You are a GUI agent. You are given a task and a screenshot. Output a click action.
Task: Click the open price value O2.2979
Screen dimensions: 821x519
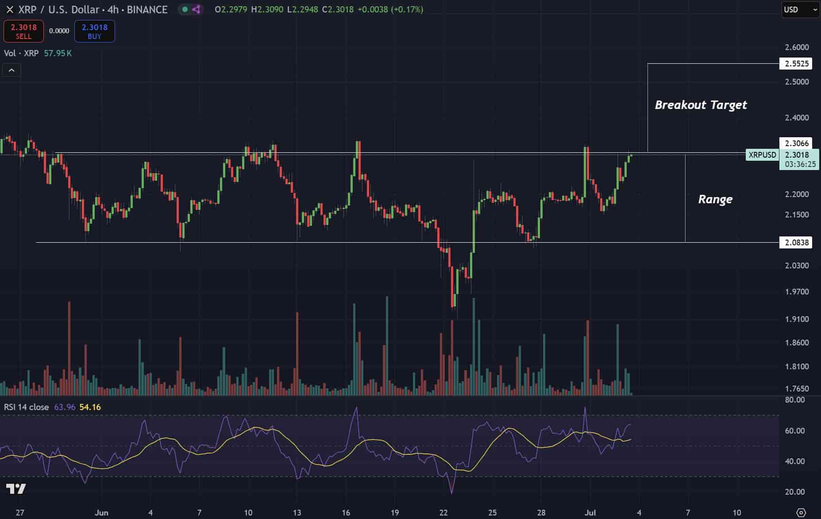point(231,9)
